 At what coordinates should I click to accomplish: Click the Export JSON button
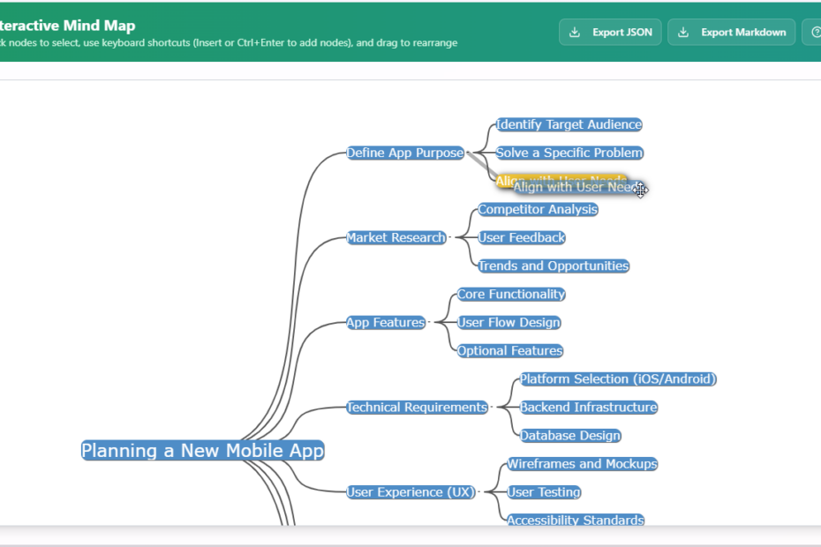tap(610, 31)
